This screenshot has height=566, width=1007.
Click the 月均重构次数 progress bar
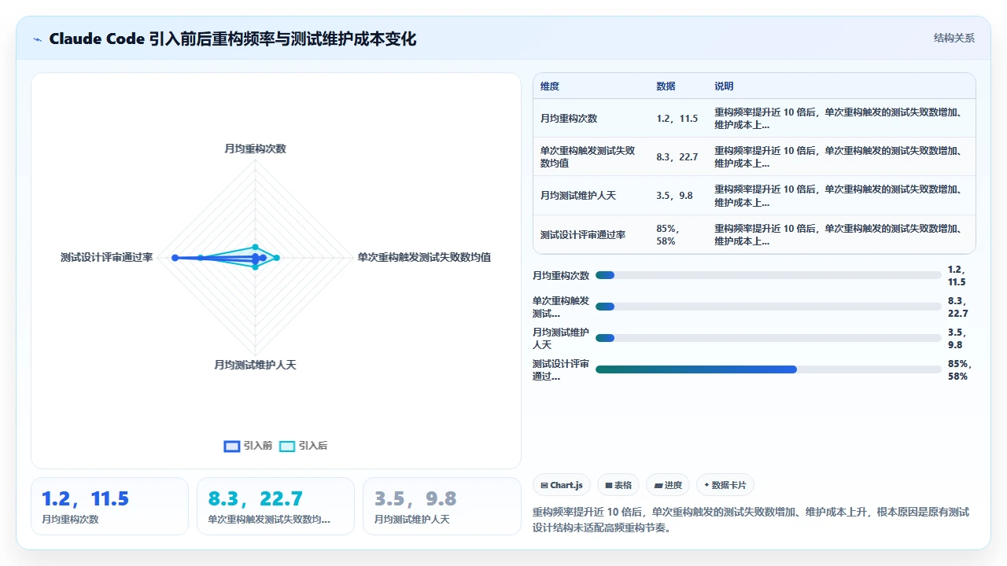pyautogui.click(x=768, y=275)
